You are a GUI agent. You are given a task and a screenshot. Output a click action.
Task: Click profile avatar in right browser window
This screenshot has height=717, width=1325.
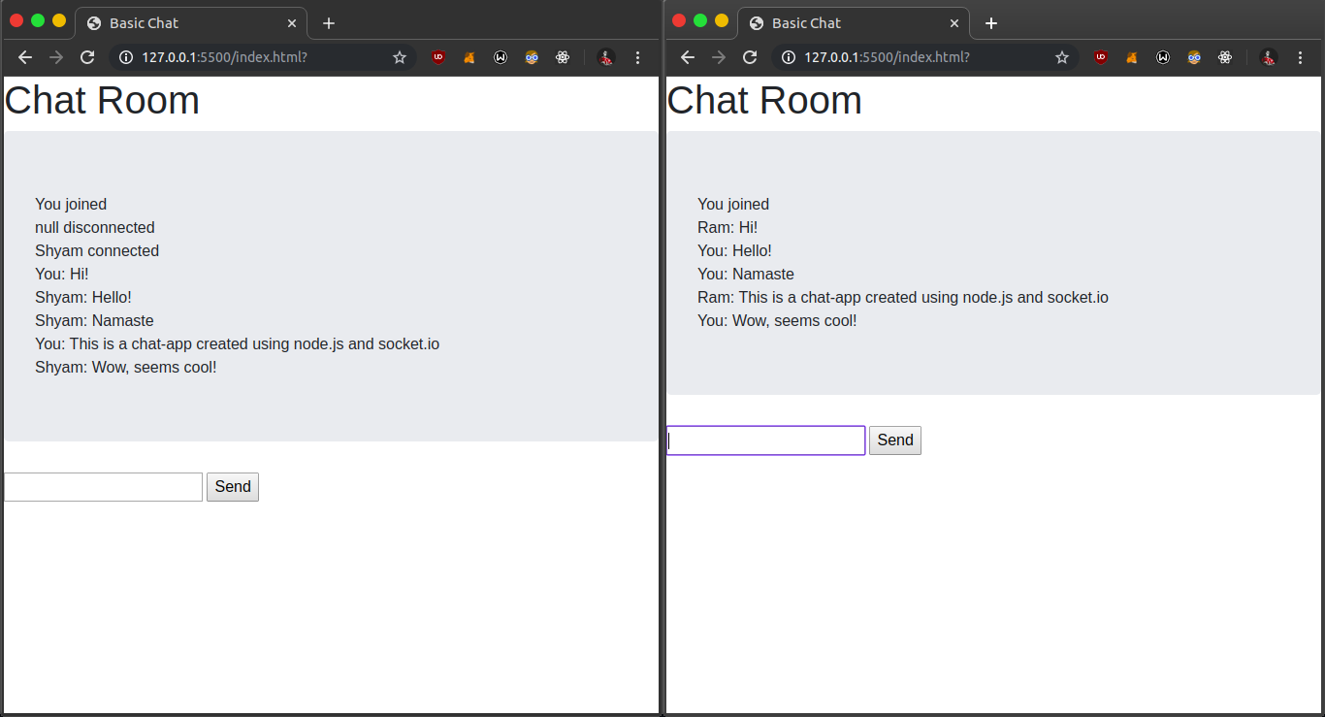(1268, 57)
